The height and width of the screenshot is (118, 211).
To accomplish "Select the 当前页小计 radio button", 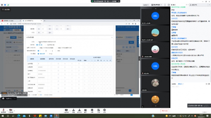I will [46, 45].
